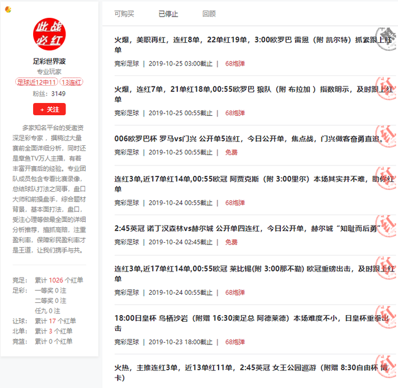Click the 2019-10-24 02:45截止 deadline text
Image resolution: width=398 pixels, height=388 pixels.
click(181, 242)
